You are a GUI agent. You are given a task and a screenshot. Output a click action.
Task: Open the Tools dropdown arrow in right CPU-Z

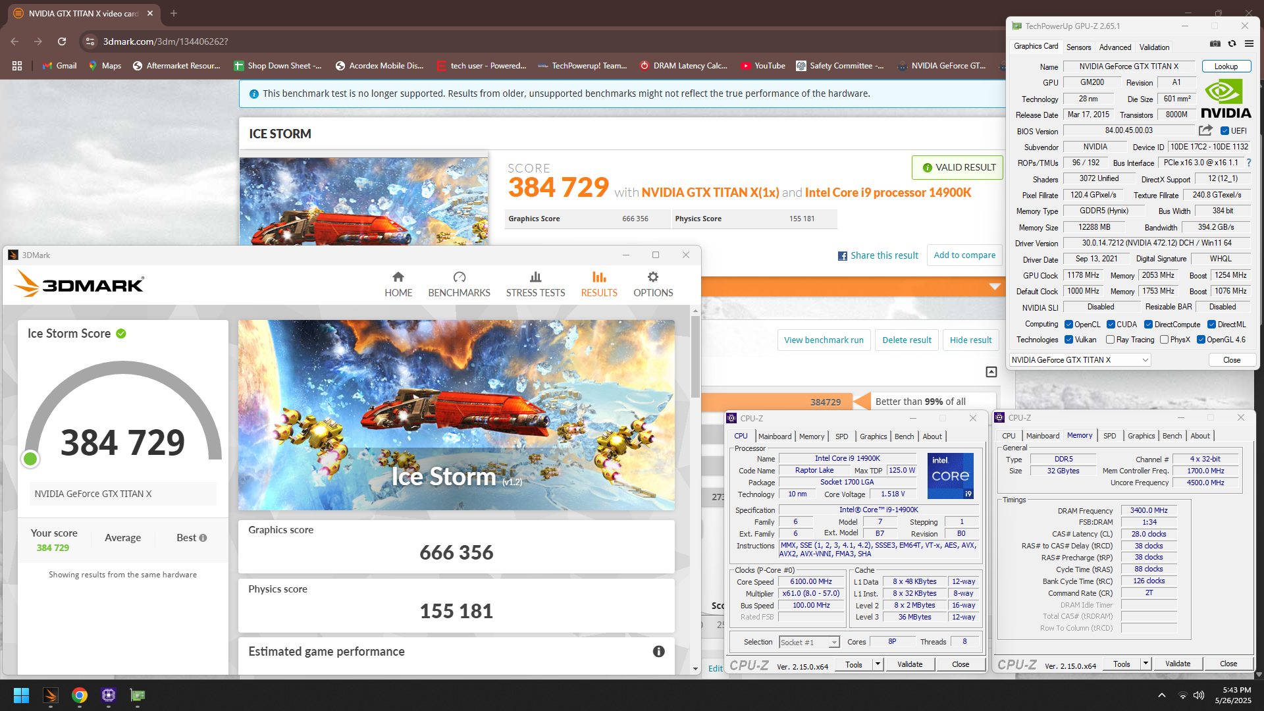point(1145,664)
